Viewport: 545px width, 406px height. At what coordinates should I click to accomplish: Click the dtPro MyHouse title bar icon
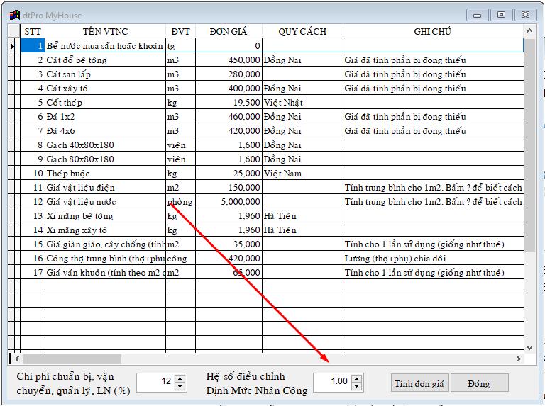point(13,14)
